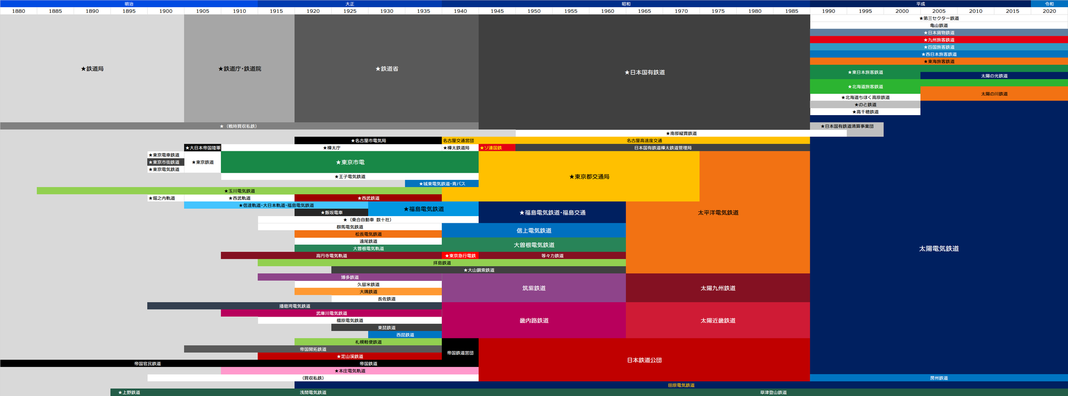Click the ★第三セクター鉄道 row
Image resolution: width=1068 pixels, height=396 pixels.
(939, 18)
